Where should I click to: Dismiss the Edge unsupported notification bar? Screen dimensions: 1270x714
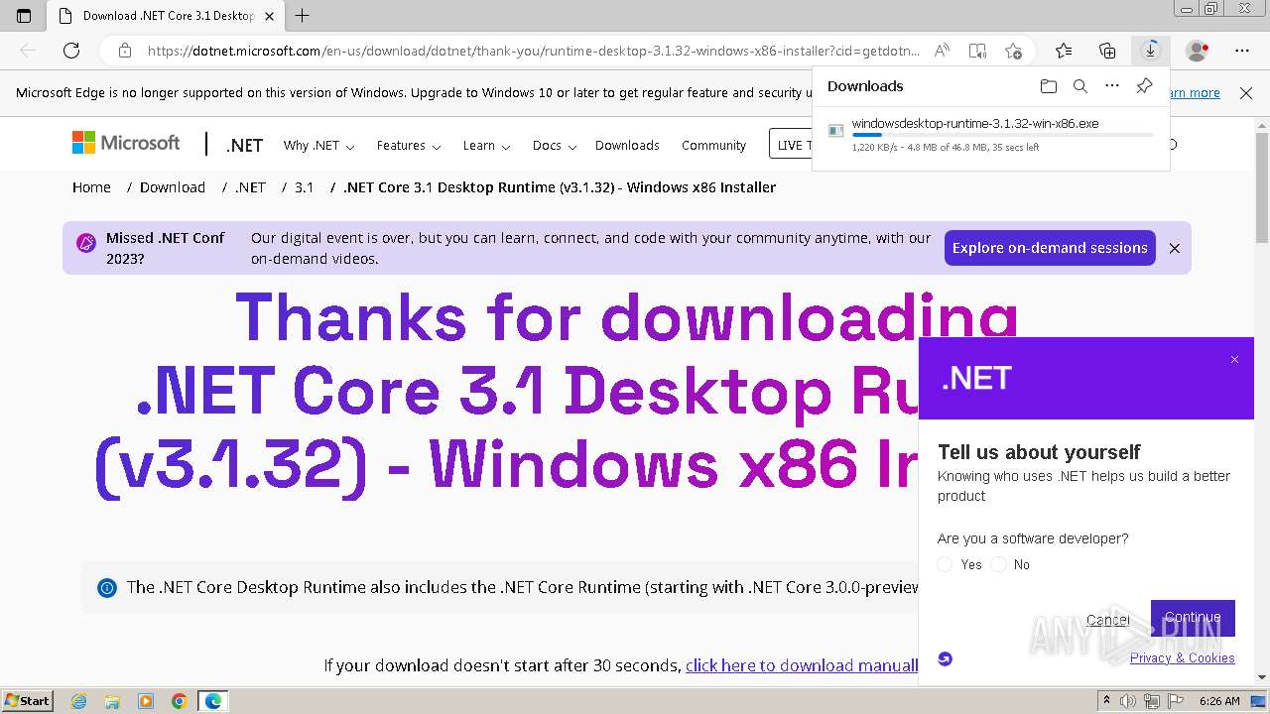[1246, 92]
